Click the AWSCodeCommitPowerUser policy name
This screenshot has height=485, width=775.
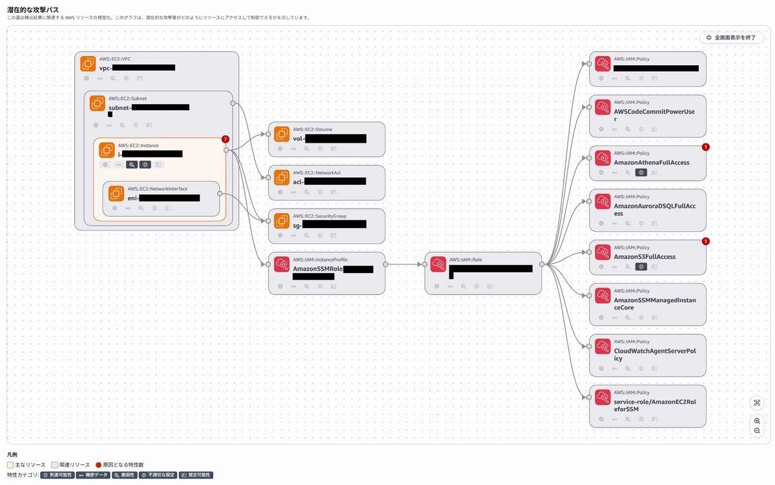[x=654, y=115]
